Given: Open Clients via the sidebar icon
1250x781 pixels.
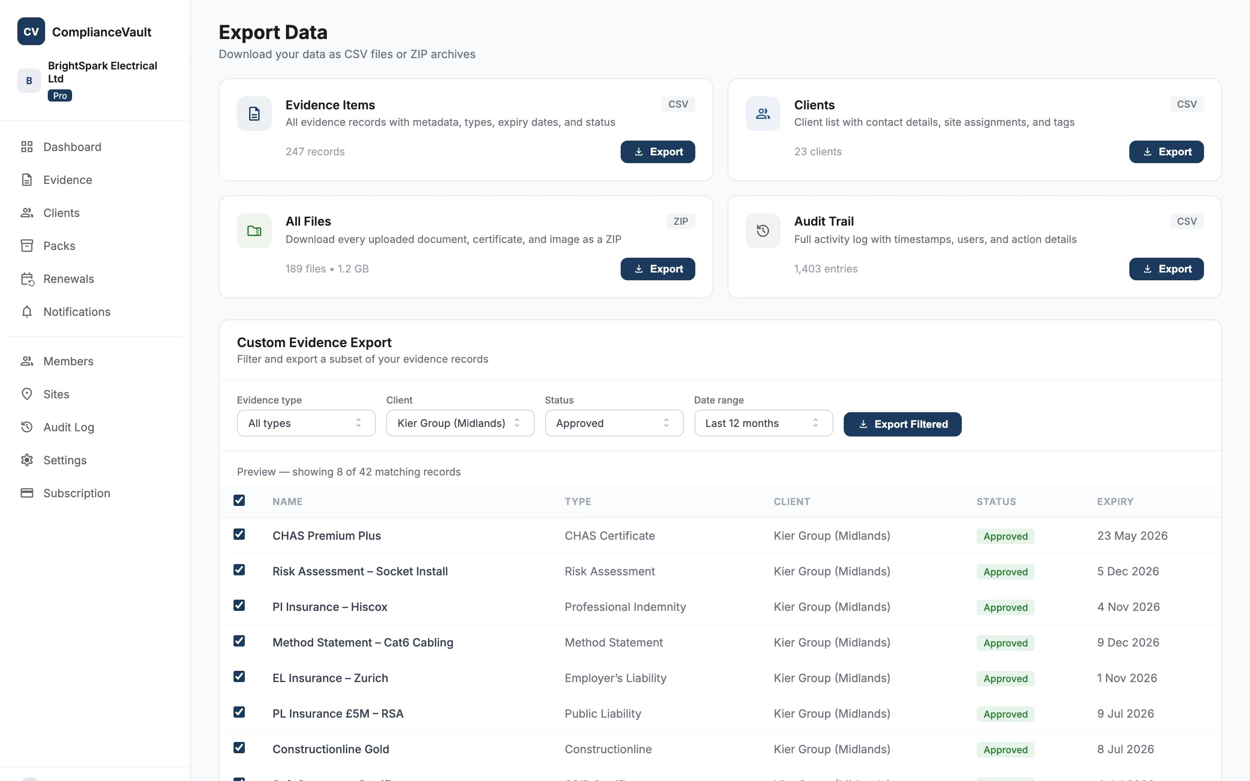Looking at the screenshot, I should coord(27,212).
